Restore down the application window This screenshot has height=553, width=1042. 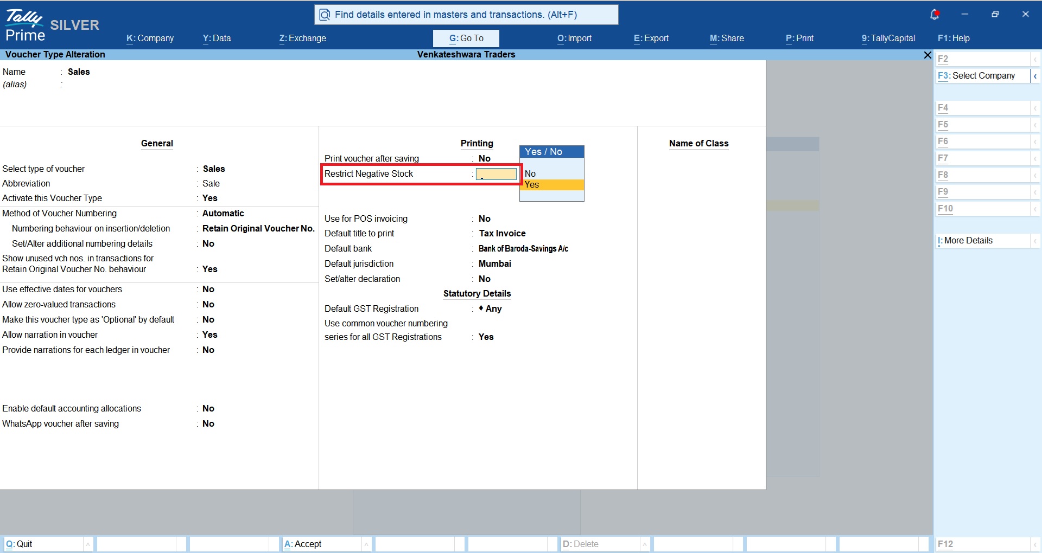pyautogui.click(x=995, y=15)
